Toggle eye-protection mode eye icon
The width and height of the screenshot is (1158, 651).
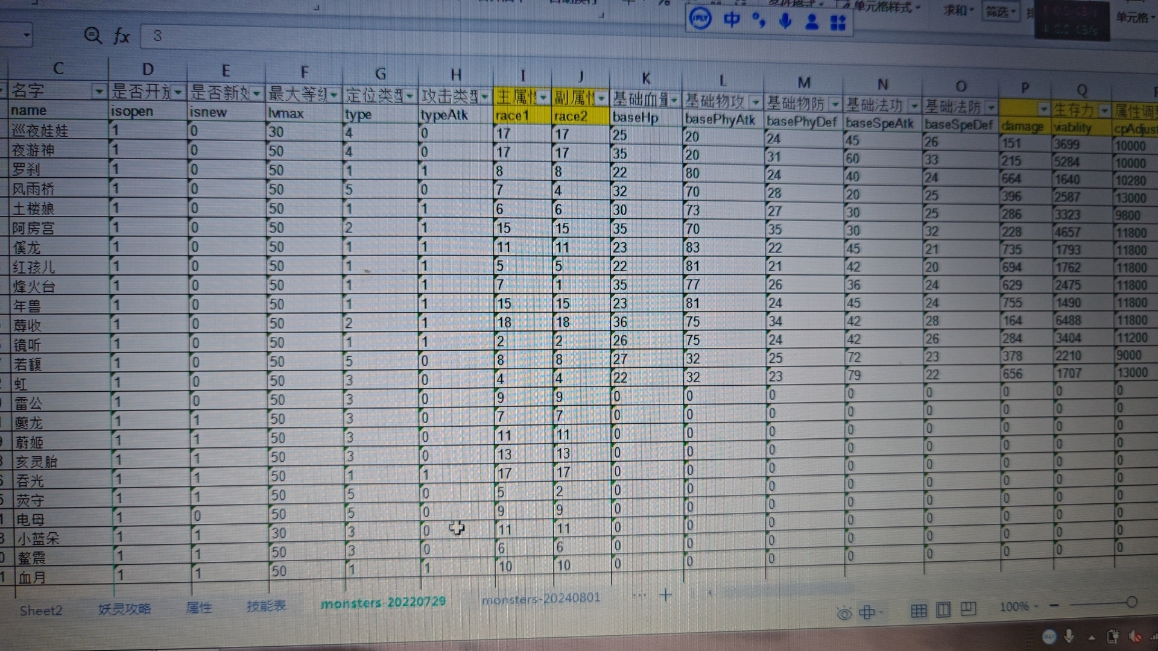tap(844, 614)
